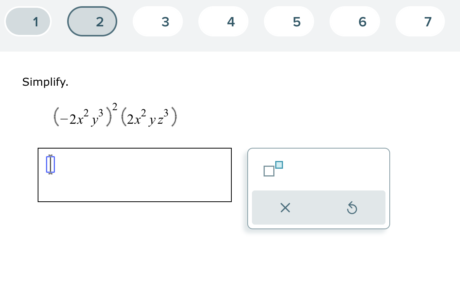460x282 pixels.
Task: Click the undo arrow in the answer palette
Action: [352, 208]
